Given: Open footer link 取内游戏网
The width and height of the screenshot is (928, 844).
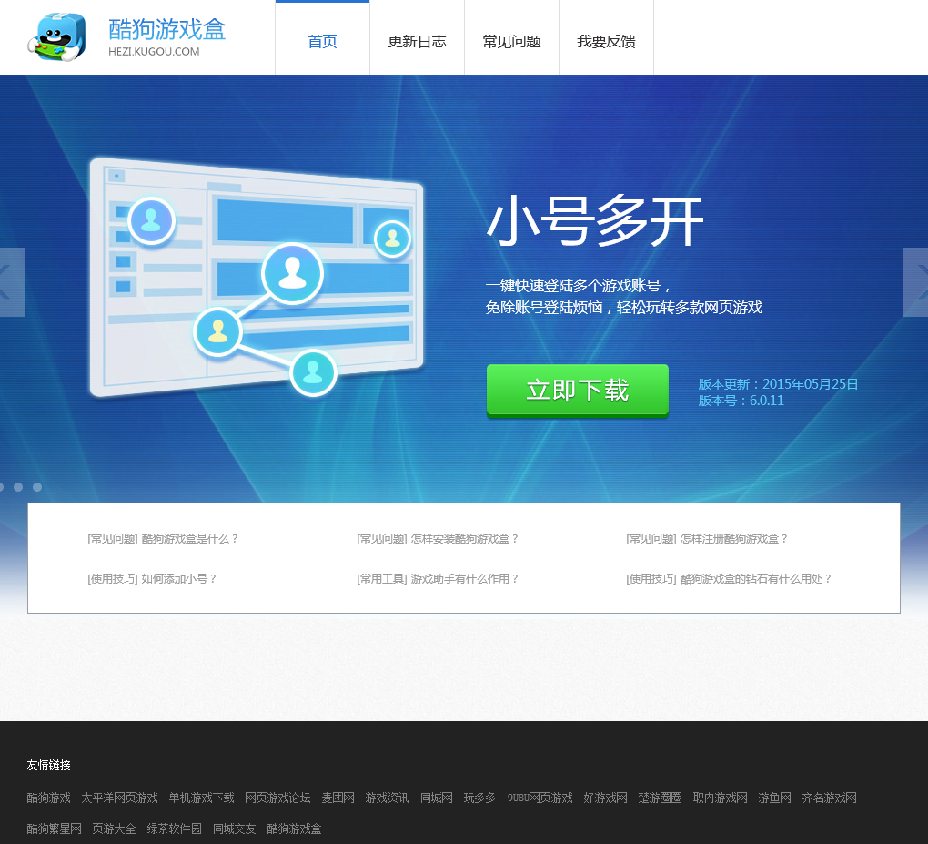Looking at the screenshot, I should click(721, 798).
